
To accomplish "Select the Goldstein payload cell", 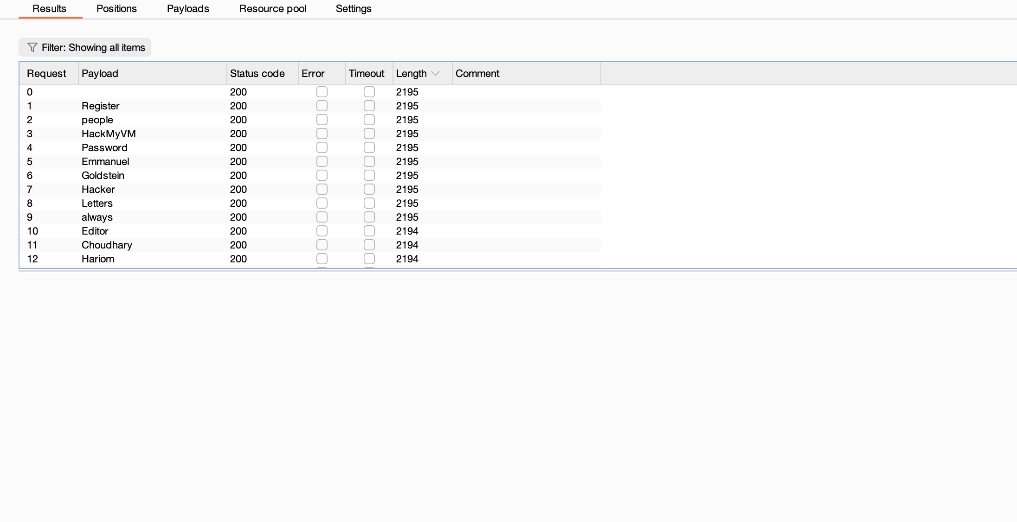I will click(x=153, y=175).
